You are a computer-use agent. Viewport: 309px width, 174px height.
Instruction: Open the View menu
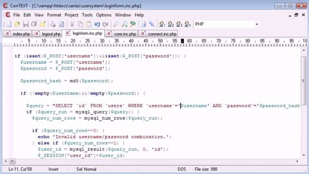coord(39,15)
